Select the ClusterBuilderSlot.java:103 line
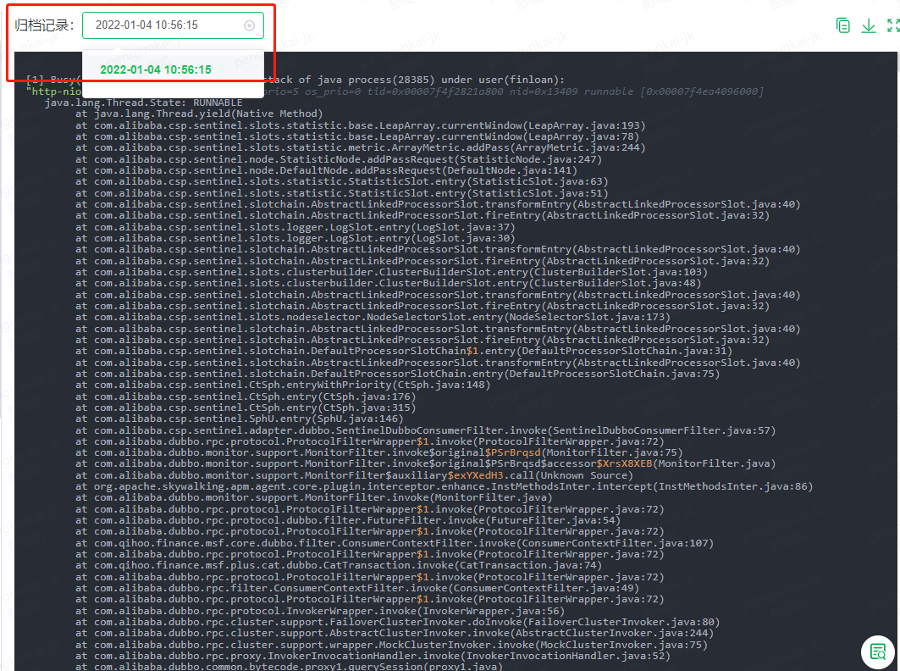Image resolution: width=900 pixels, height=671 pixels. point(391,272)
